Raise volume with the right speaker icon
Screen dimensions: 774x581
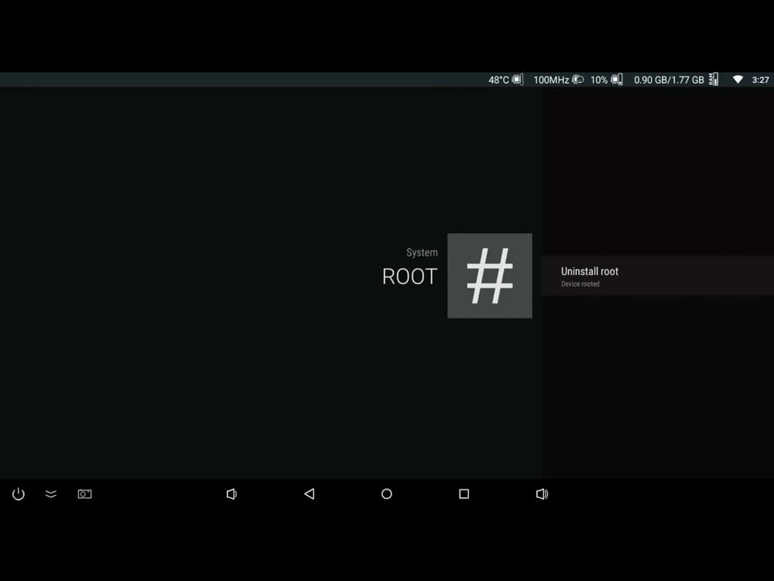(542, 493)
